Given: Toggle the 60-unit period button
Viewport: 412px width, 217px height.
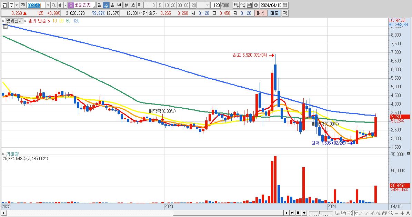Looking at the screenshot, I should coord(186,5).
